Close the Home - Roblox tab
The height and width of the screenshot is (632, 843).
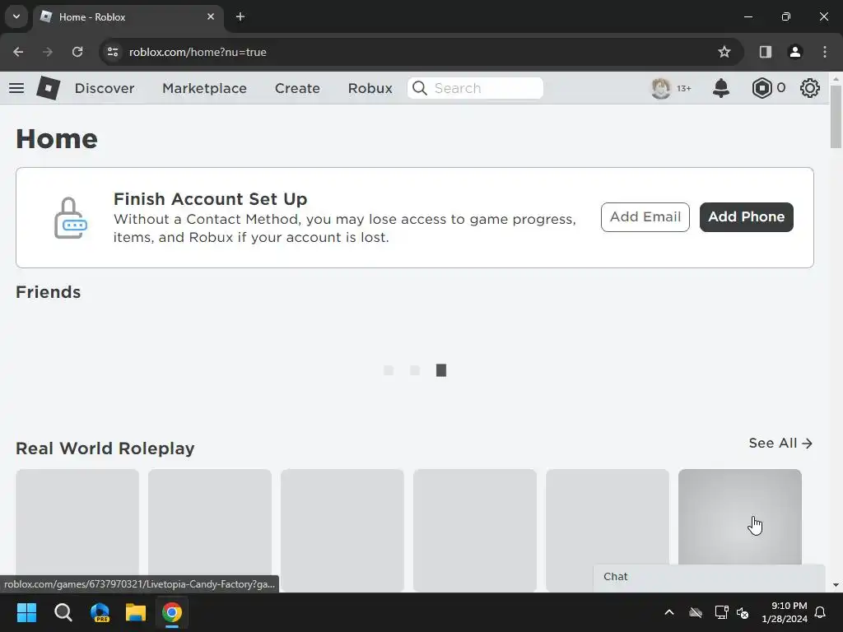coord(211,16)
